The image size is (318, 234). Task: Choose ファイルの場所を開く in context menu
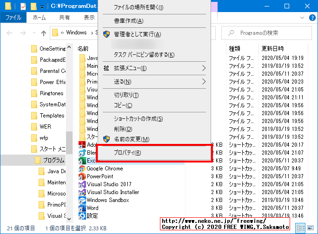point(154,7)
